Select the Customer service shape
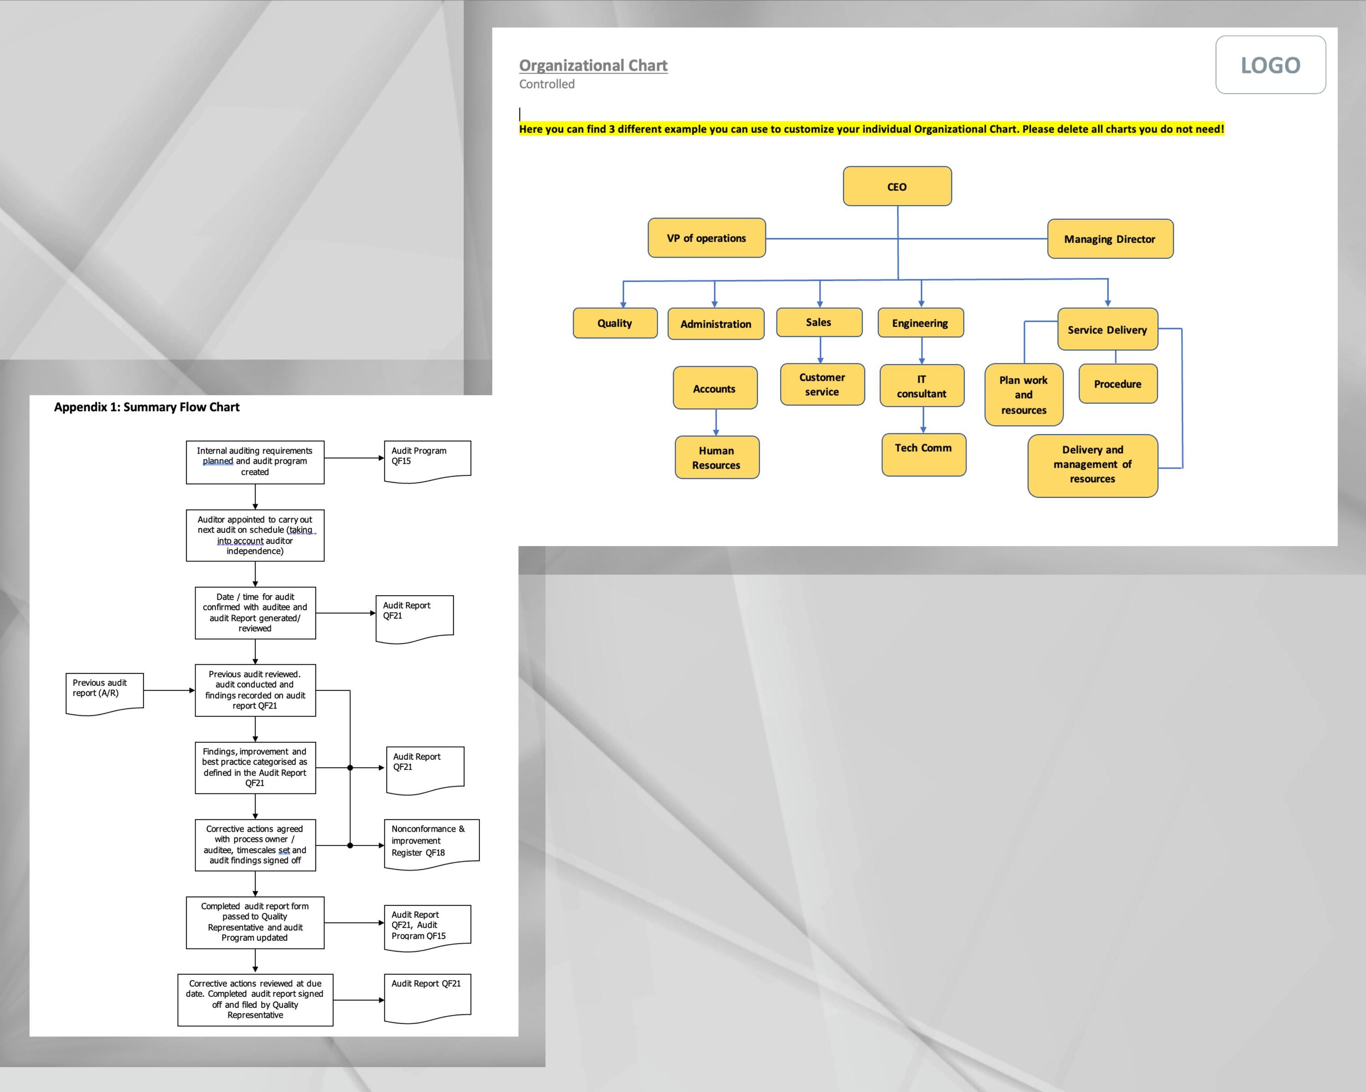 (x=821, y=384)
